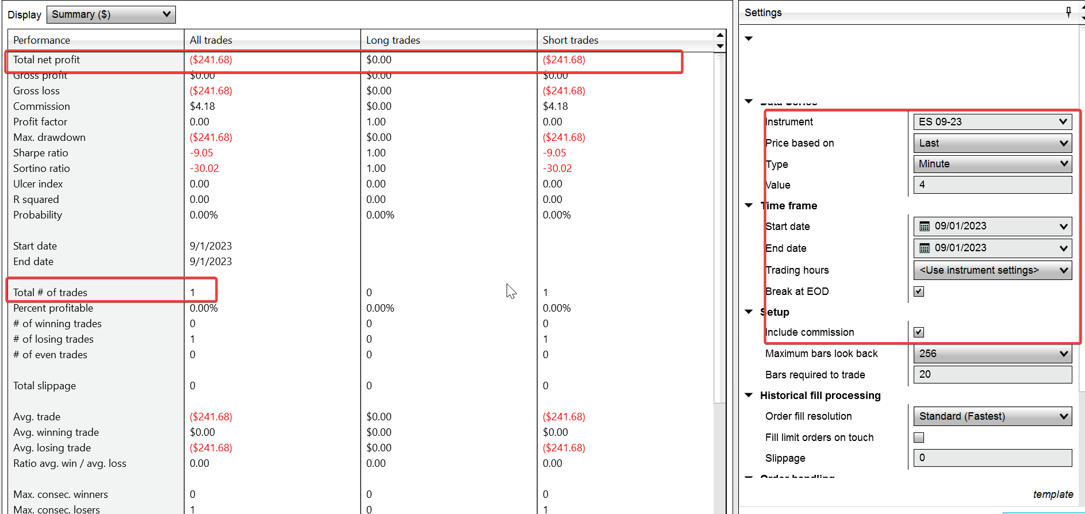This screenshot has width=1085, height=514.
Task: Select the Avg. winning trade row label
Action: [56, 432]
